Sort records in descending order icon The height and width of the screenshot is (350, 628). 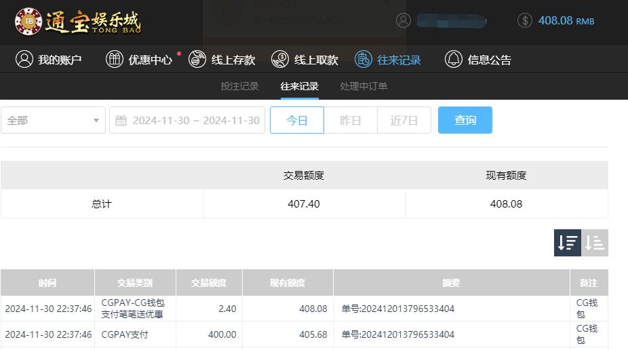(x=568, y=243)
